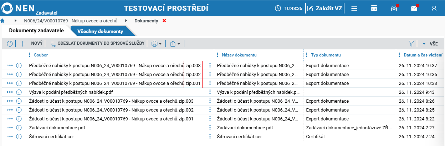Click the Certifikát document type cell
Image resolution: width=445 pixels, height=146 pixels.
click(316, 136)
